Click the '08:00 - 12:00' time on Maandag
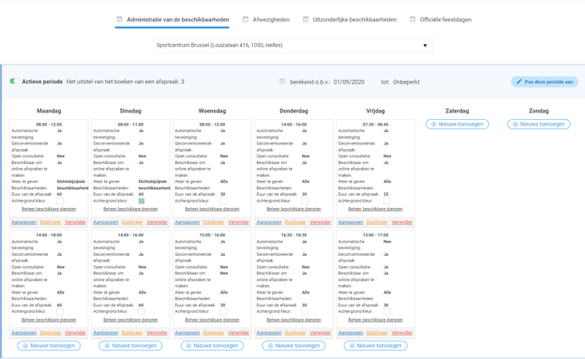The width and height of the screenshot is (585, 359). [x=49, y=125]
